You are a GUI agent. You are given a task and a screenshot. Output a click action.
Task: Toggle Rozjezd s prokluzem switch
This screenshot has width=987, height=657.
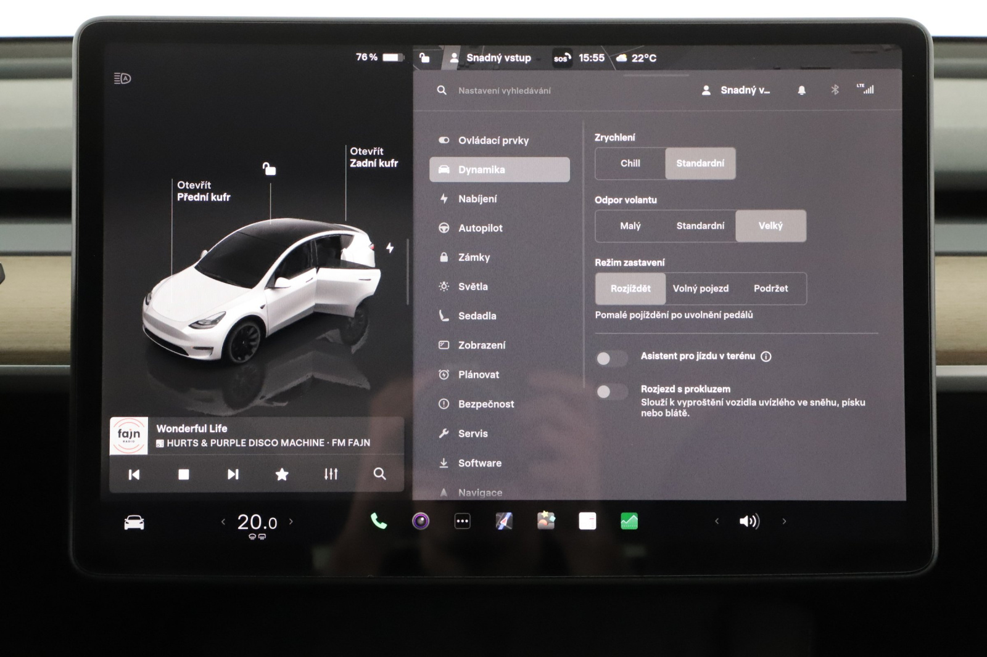pos(611,391)
